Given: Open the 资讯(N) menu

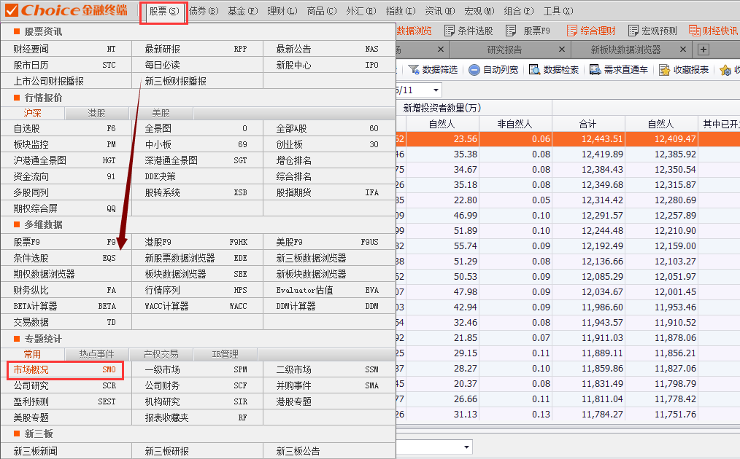Looking at the screenshot, I should click(440, 11).
